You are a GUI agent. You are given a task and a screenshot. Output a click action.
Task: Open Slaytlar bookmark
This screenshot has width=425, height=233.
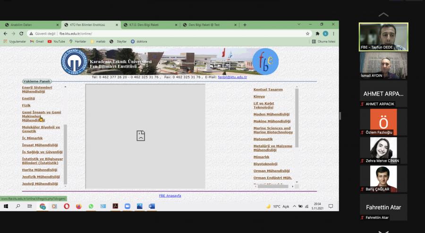pyautogui.click(x=118, y=42)
